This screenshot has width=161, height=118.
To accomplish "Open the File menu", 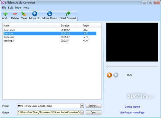I will tap(4, 8).
